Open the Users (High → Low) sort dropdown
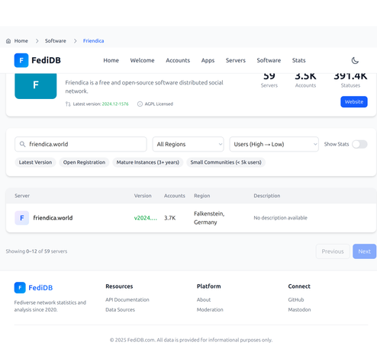The image size is (377, 355). point(274,144)
